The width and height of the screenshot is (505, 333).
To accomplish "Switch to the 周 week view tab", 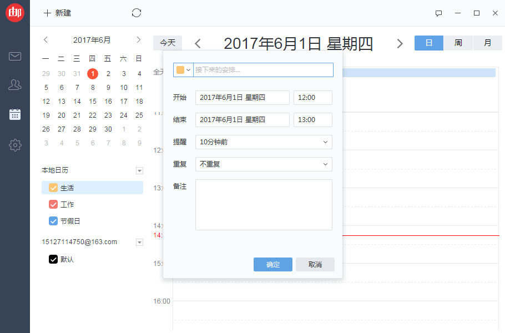I will coord(458,43).
